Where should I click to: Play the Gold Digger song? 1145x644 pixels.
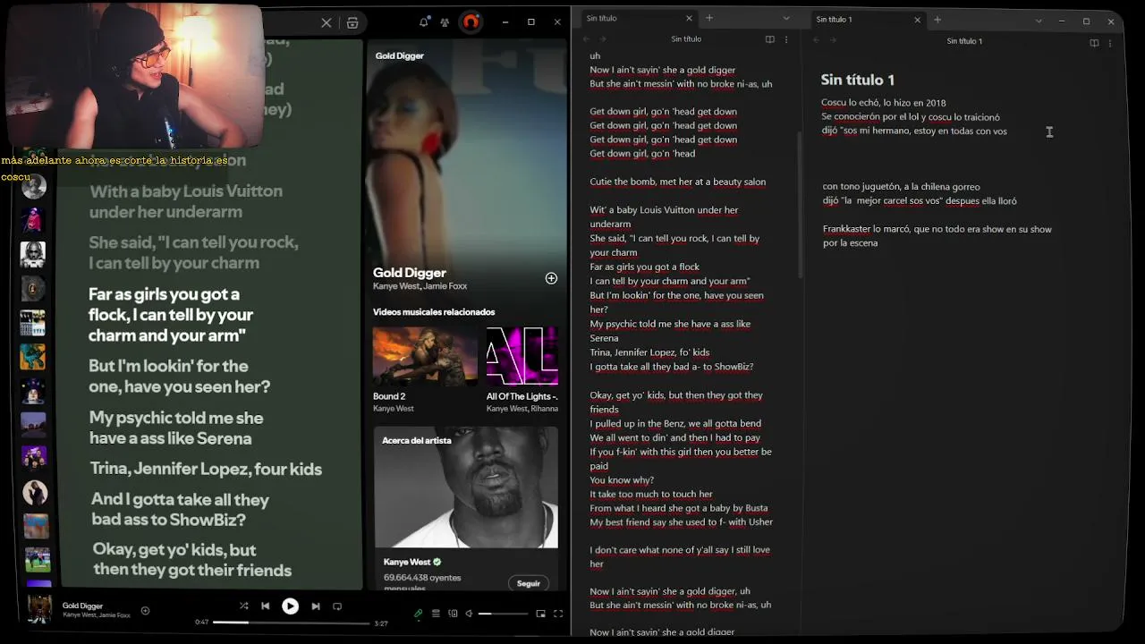click(x=290, y=606)
